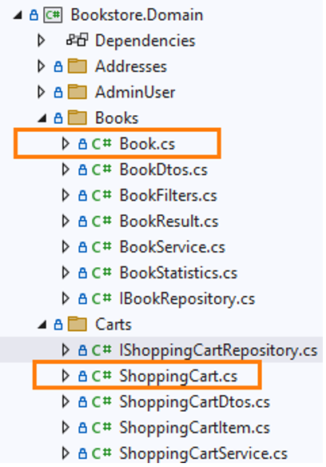This screenshot has height=467, width=326.
Task: Open the BookService.cs file
Action: pos(173,247)
